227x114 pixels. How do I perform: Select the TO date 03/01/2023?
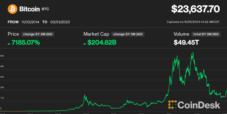[60, 22]
